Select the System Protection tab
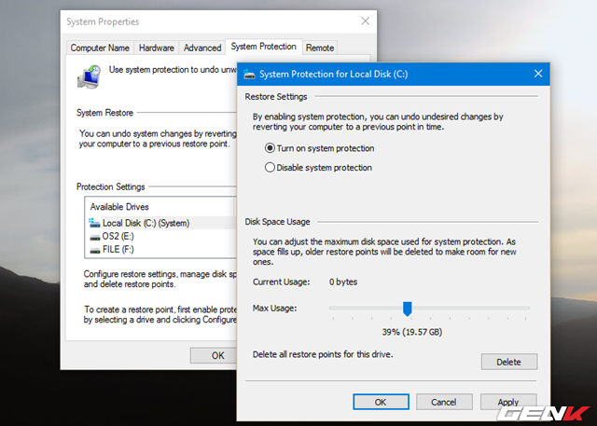The width and height of the screenshot is (597, 426). (263, 47)
